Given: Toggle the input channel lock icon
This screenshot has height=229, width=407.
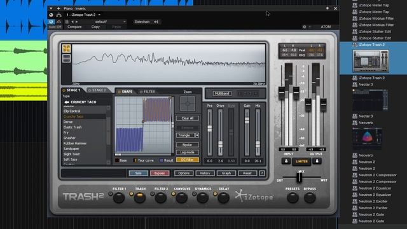Looking at the screenshot, I should pyautogui.click(x=286, y=161).
